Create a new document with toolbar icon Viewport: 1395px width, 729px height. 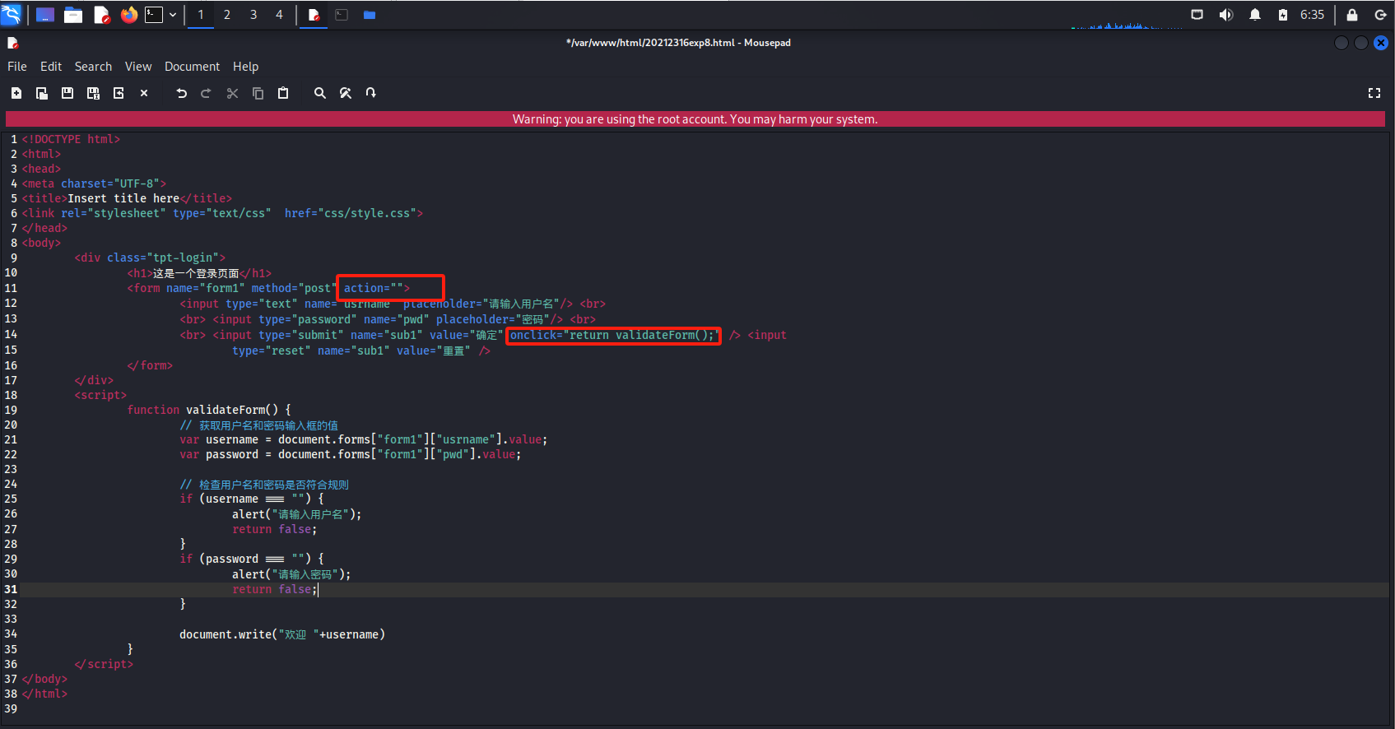pos(16,93)
